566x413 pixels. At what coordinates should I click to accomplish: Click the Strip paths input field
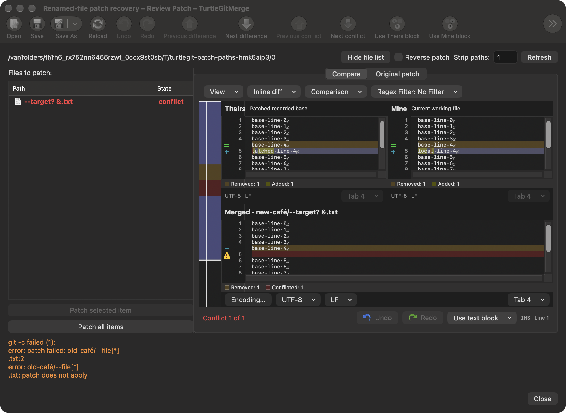click(505, 57)
